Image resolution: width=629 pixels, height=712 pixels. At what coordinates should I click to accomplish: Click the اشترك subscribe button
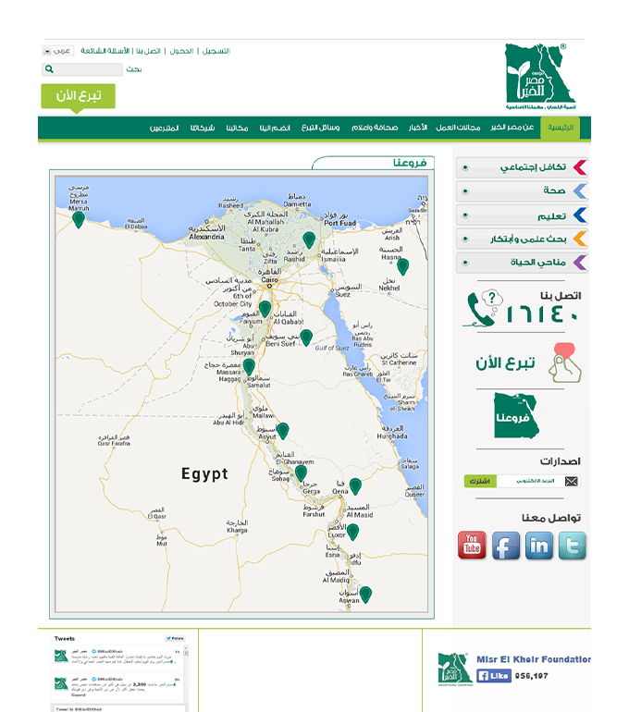(480, 482)
